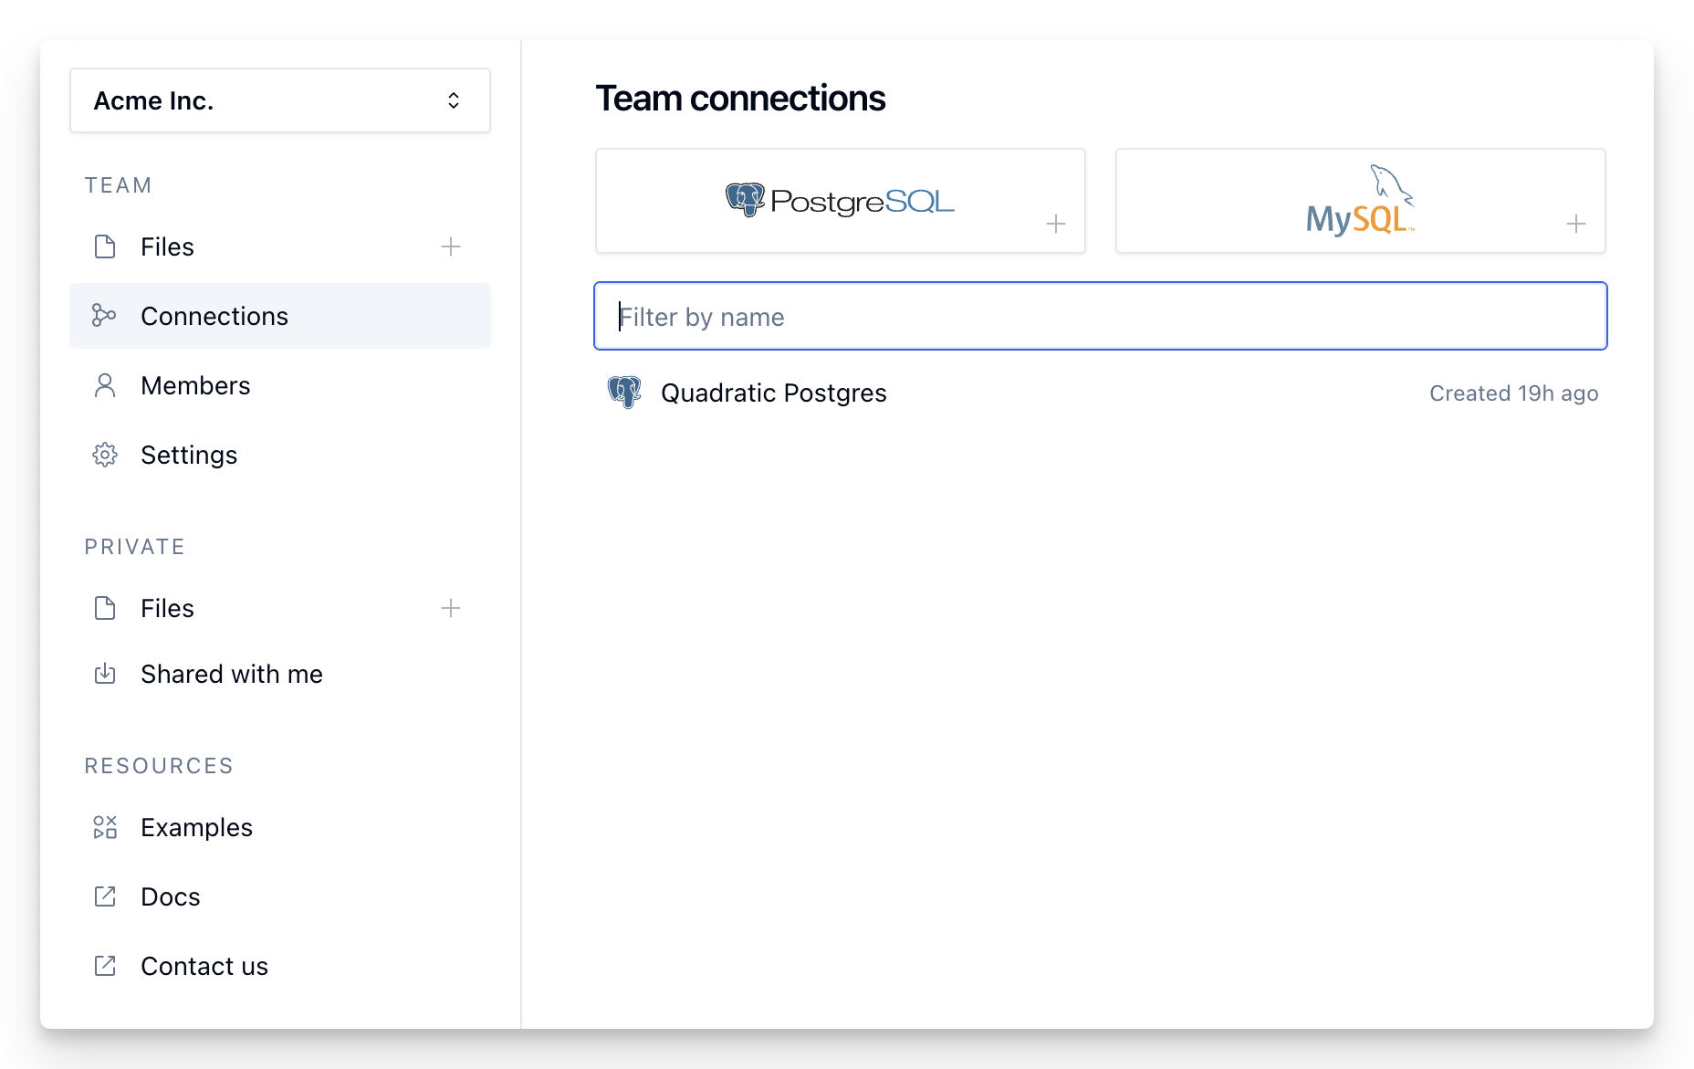Image resolution: width=1694 pixels, height=1069 pixels.
Task: Open the Contact us link
Action: (x=204, y=966)
